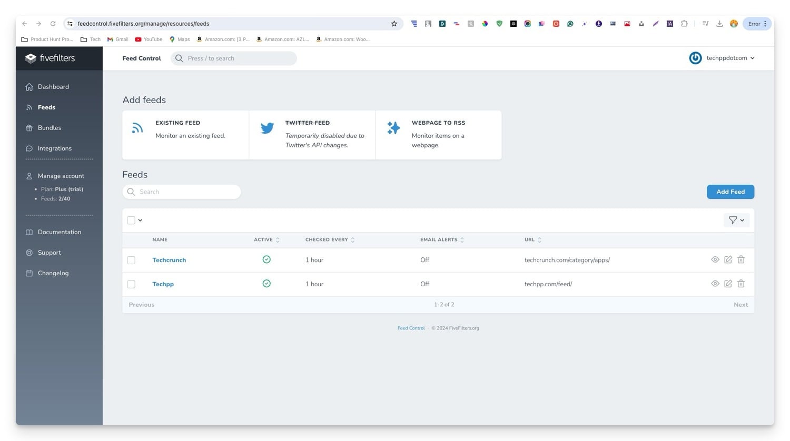790x441 pixels.
Task: Select Dashboard in the sidebar
Action: pyautogui.click(x=53, y=86)
